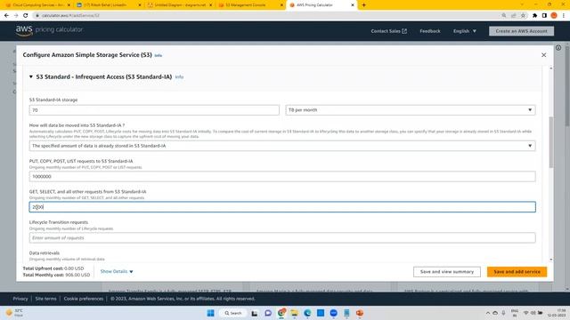Collapse S3 Standard - Infrequent Access section
Viewport: 570px width, 320px height.
[31, 77]
